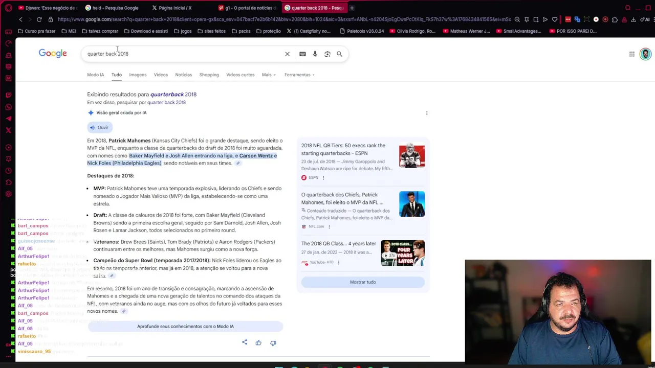
Task: Open the Patrick Mahomes MVP article thumbnail
Action: tap(412, 204)
